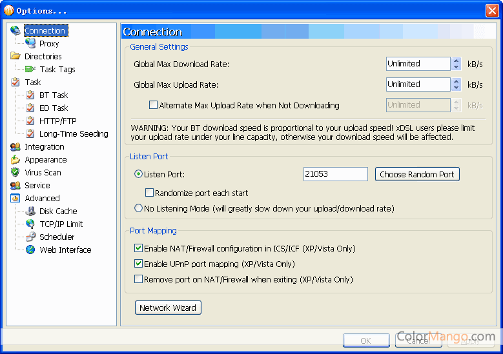Viewport: 503px width, 354px height.
Task: Click the Integration icon
Action: (15, 146)
